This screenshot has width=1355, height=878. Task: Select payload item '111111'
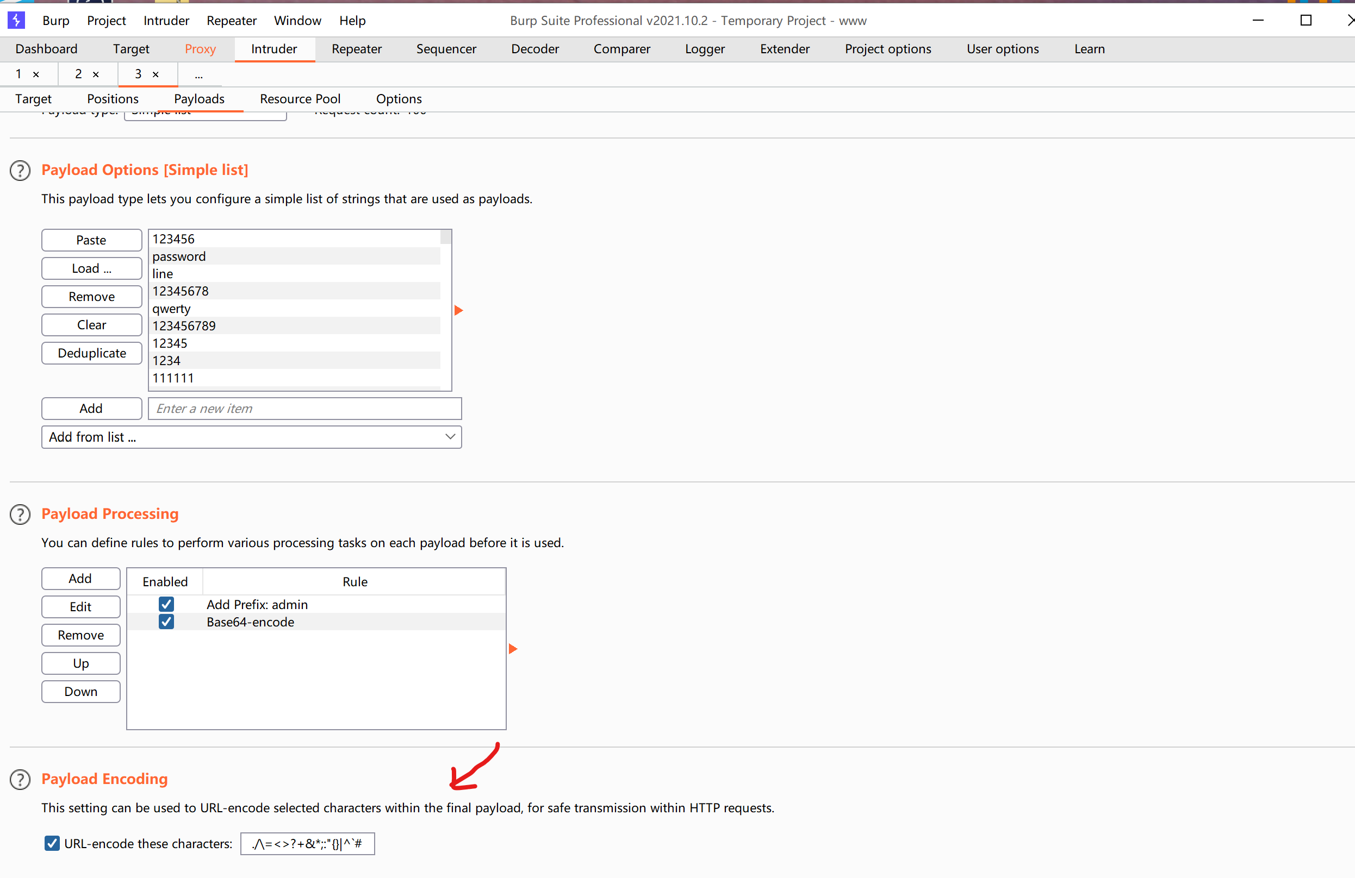(x=295, y=378)
